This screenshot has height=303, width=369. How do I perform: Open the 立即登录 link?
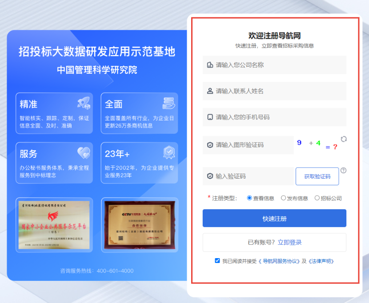(x=289, y=242)
